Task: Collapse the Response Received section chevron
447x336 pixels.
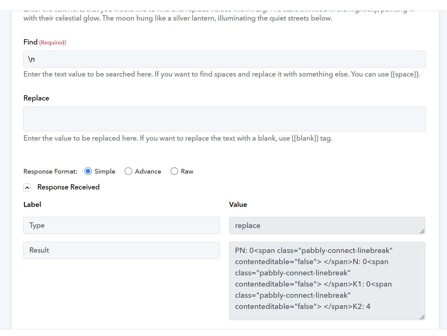Action: coord(27,188)
